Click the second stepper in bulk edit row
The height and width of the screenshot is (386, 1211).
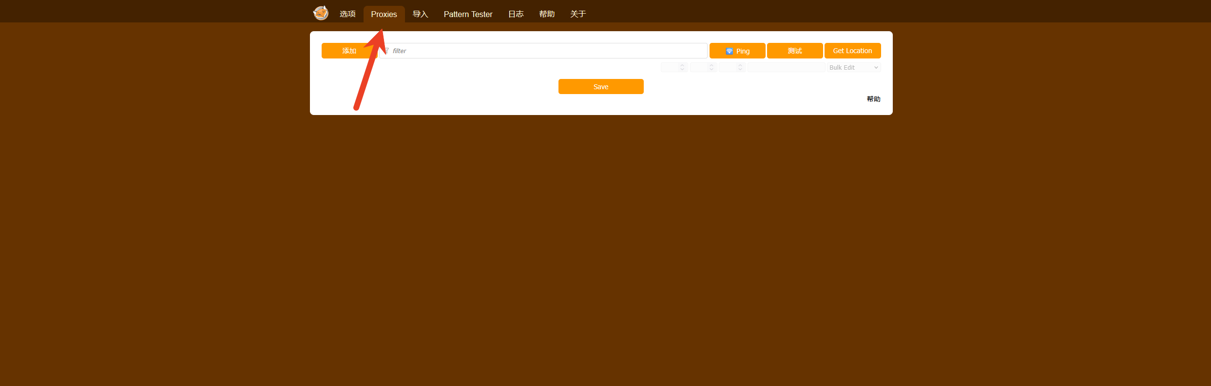tap(703, 68)
